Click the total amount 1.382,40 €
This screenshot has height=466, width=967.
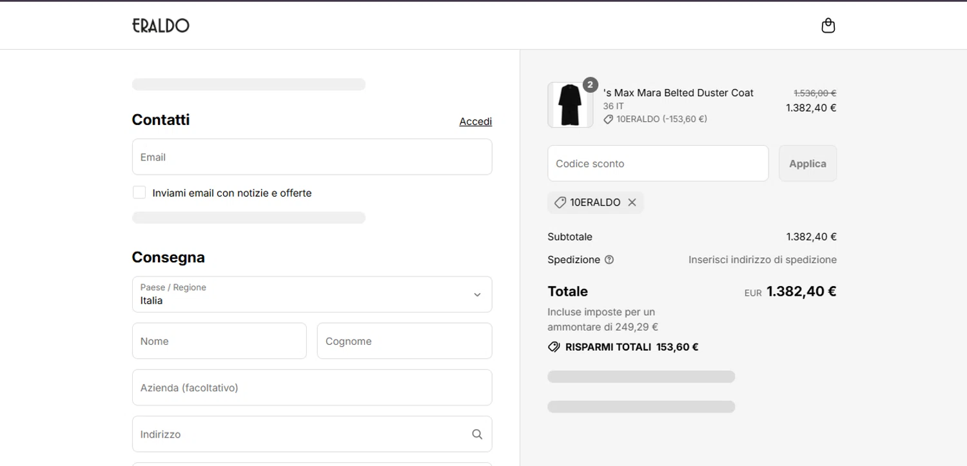tap(801, 291)
